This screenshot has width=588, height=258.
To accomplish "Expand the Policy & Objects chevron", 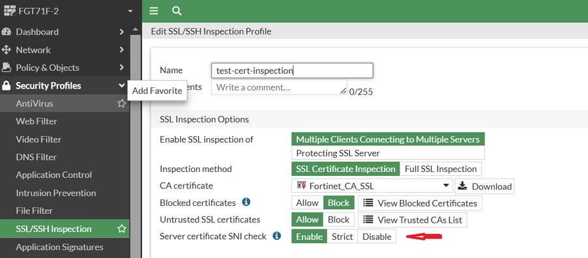I will [121, 68].
